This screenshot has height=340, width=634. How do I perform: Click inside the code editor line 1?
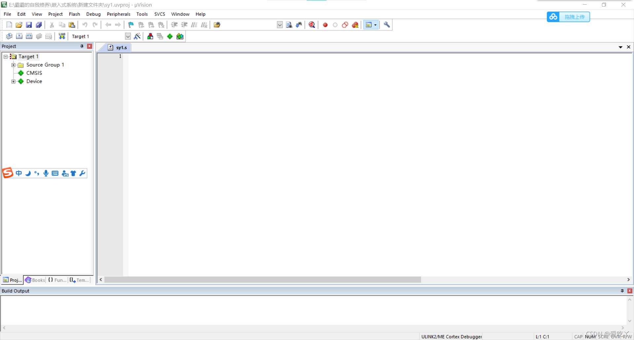pos(380,56)
